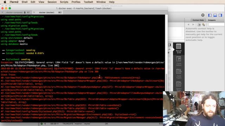Image resolution: width=225 pixels, height=126 pixels.
Task: Click the help search field
Action: click(217, 24)
